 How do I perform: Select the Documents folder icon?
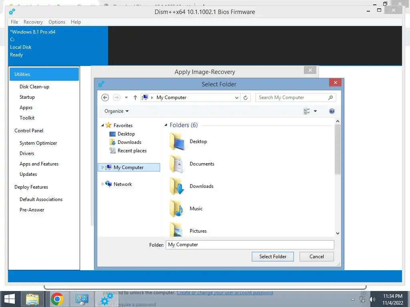177,164
